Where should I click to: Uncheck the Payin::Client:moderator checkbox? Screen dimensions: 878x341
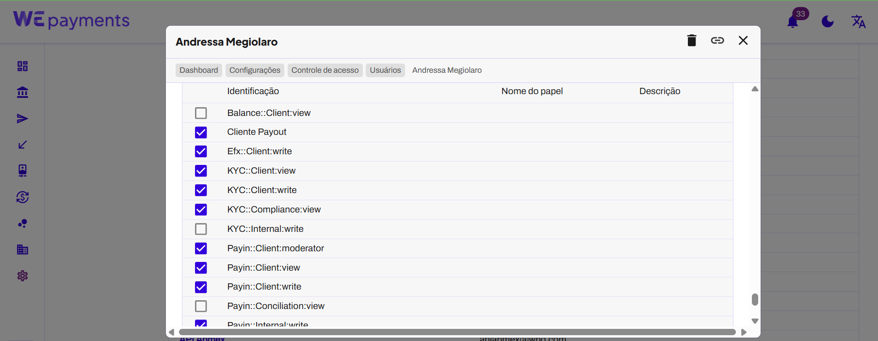coord(201,248)
